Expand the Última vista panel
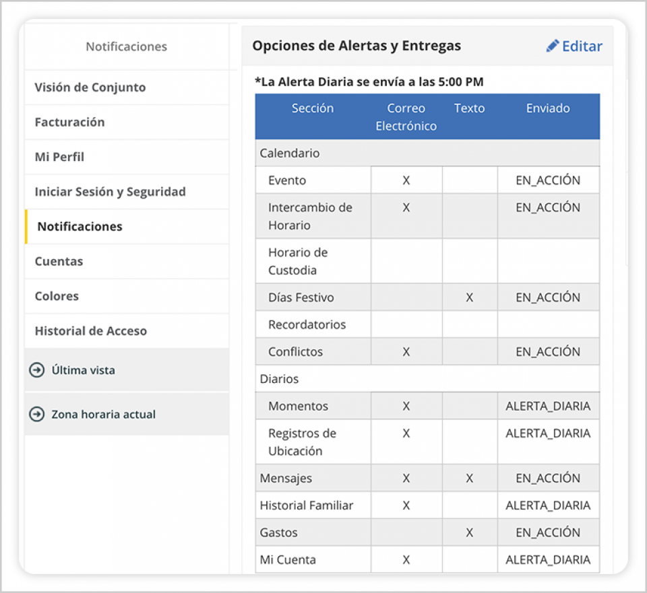The height and width of the screenshot is (593, 647). [83, 370]
